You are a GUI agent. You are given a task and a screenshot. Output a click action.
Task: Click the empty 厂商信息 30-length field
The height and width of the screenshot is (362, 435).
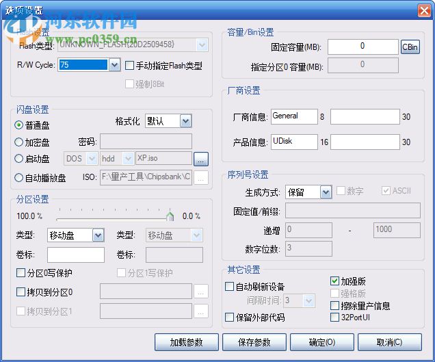365,116
